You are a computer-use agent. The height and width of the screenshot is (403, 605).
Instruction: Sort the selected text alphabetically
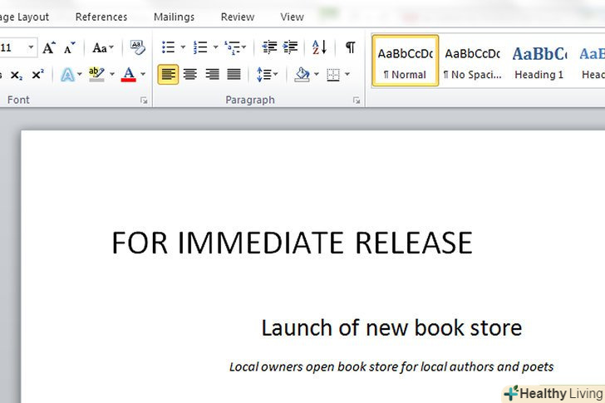[x=319, y=48]
